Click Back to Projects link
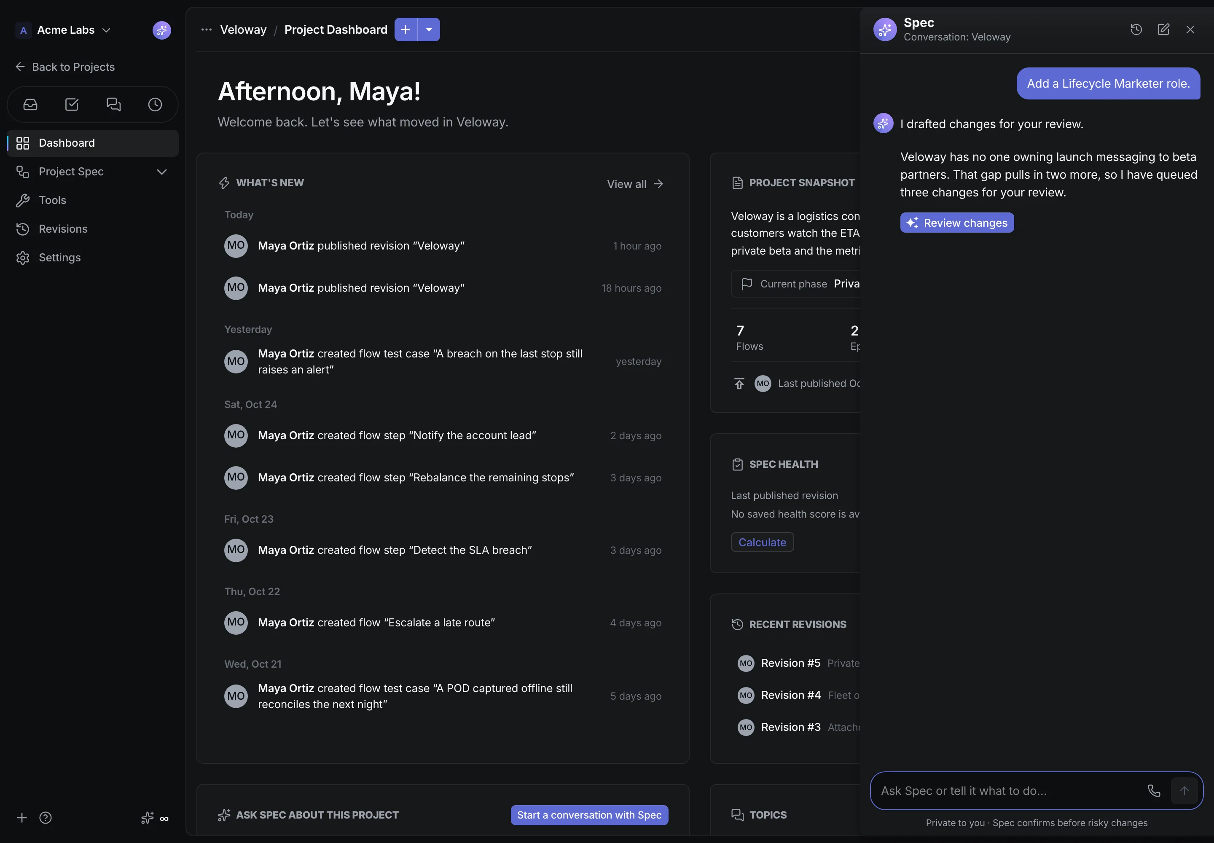This screenshot has height=843, width=1214. coord(65,67)
